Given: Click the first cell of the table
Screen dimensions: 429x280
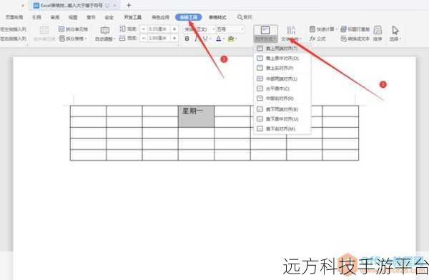Looking at the screenshot, I should point(88,111).
